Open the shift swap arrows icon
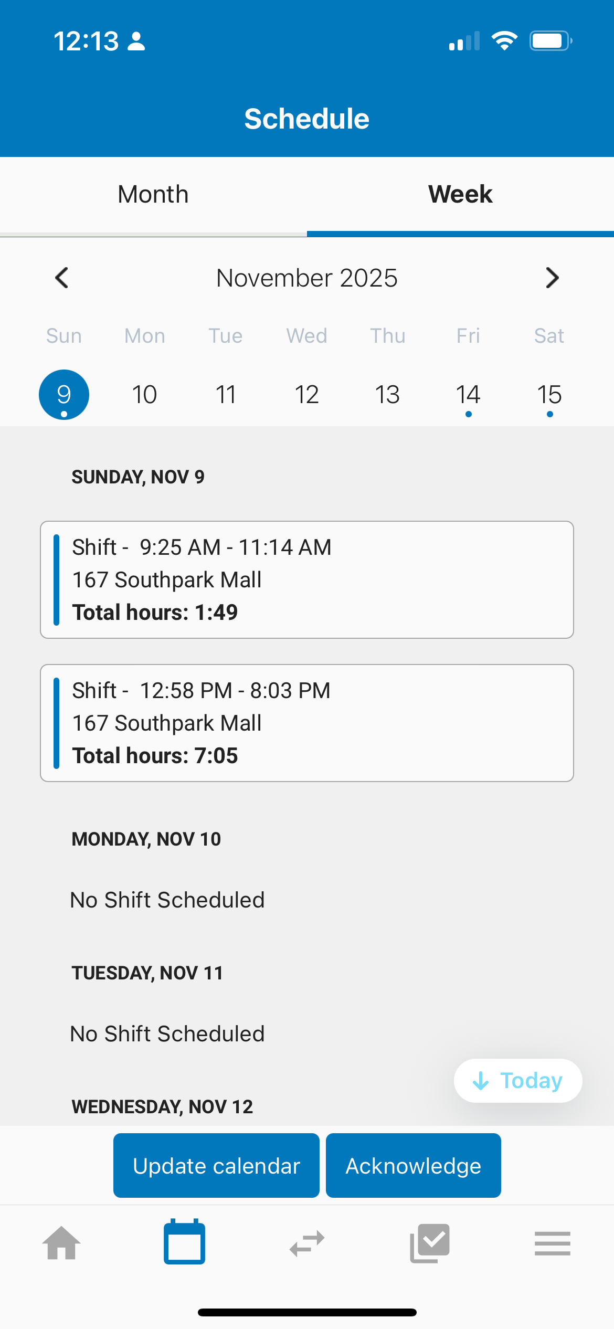614x1329 pixels. (307, 1243)
